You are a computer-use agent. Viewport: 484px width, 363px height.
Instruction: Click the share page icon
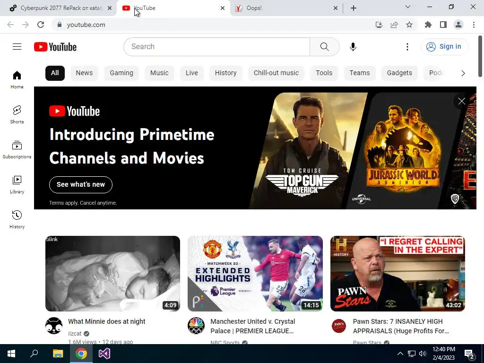394,25
